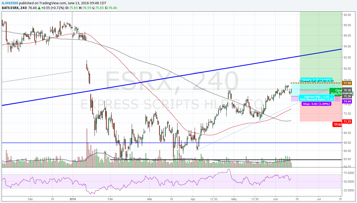357x203 pixels.
Task: Click the 25.0000 RSI scale value
Action: [348, 190]
